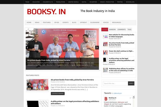161x107 pixels.
Task: Open the News section
Action: click(x=37, y=22)
